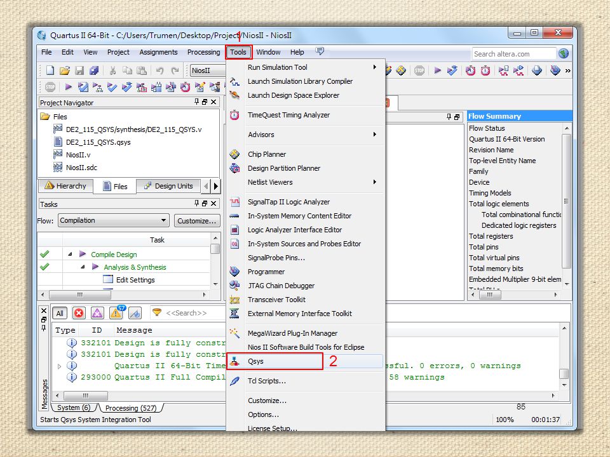
Task: Open the Assignments menu
Action: [x=158, y=52]
